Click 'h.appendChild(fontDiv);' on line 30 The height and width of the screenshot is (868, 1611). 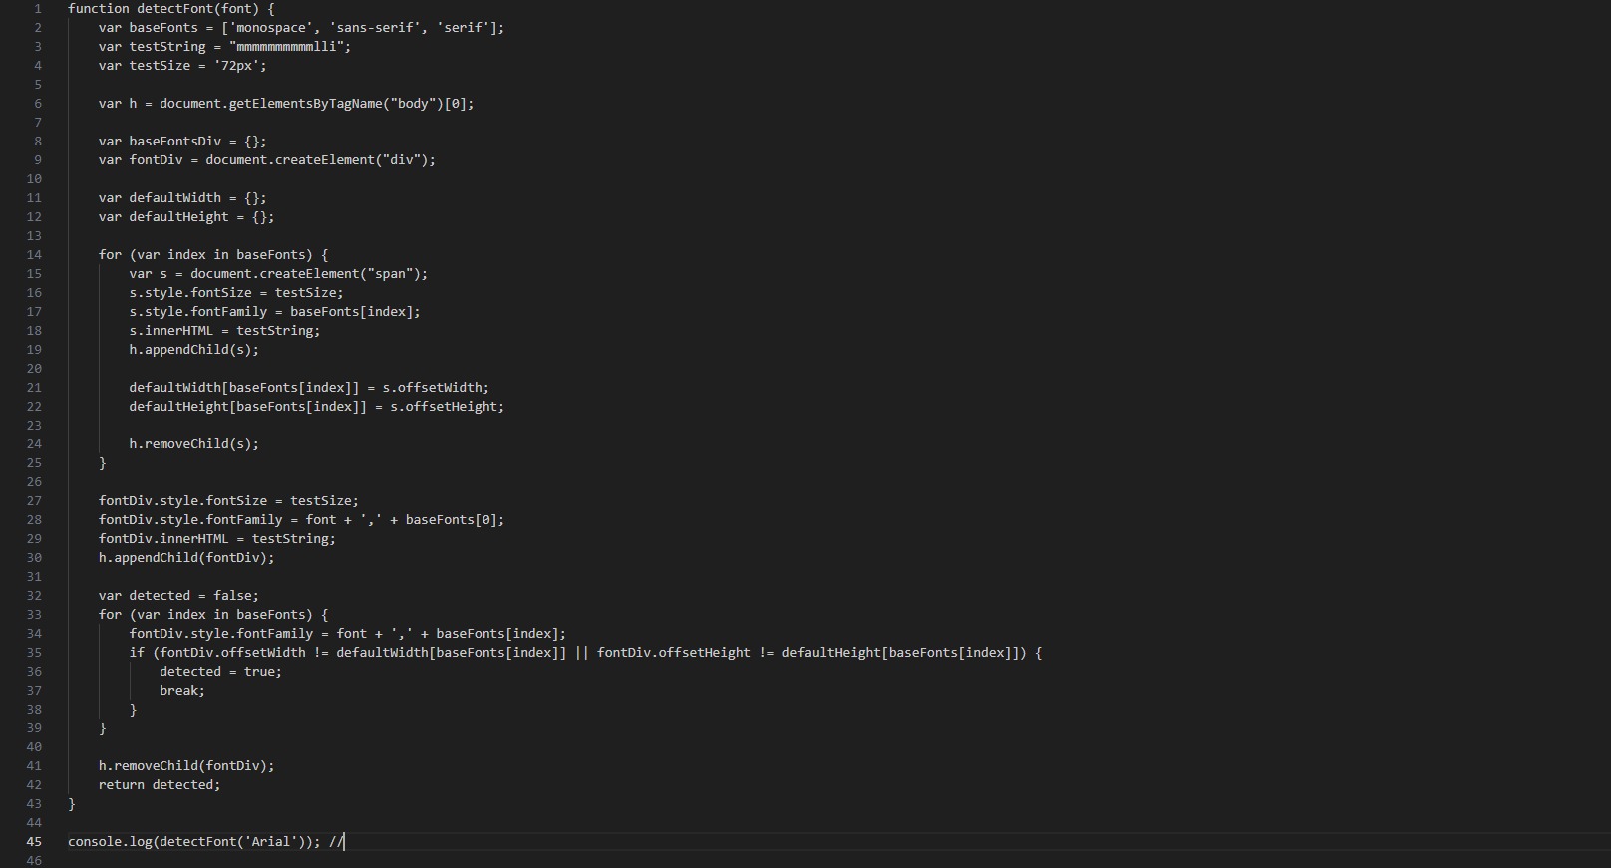186,557
